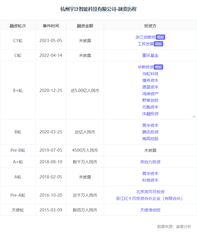Click the 投资方 column header
This screenshot has height=237, width=197.
[x=150, y=26]
